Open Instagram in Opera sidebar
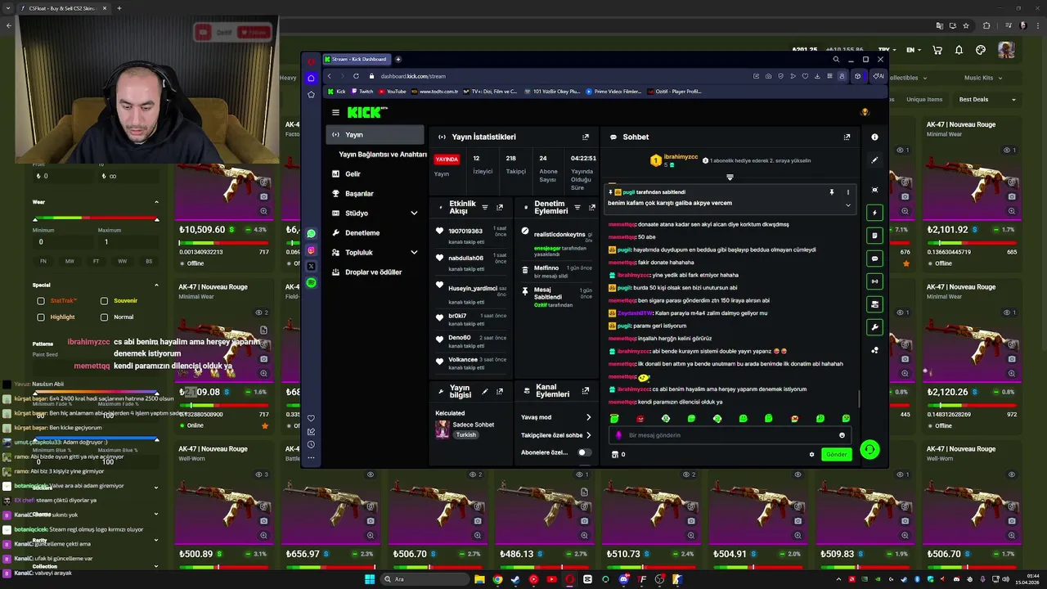Viewport: 1047px width, 589px height. coord(311,250)
